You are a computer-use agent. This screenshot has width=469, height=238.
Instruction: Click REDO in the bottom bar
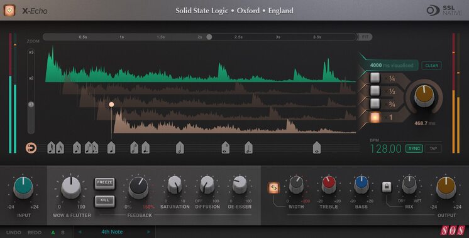(35, 232)
